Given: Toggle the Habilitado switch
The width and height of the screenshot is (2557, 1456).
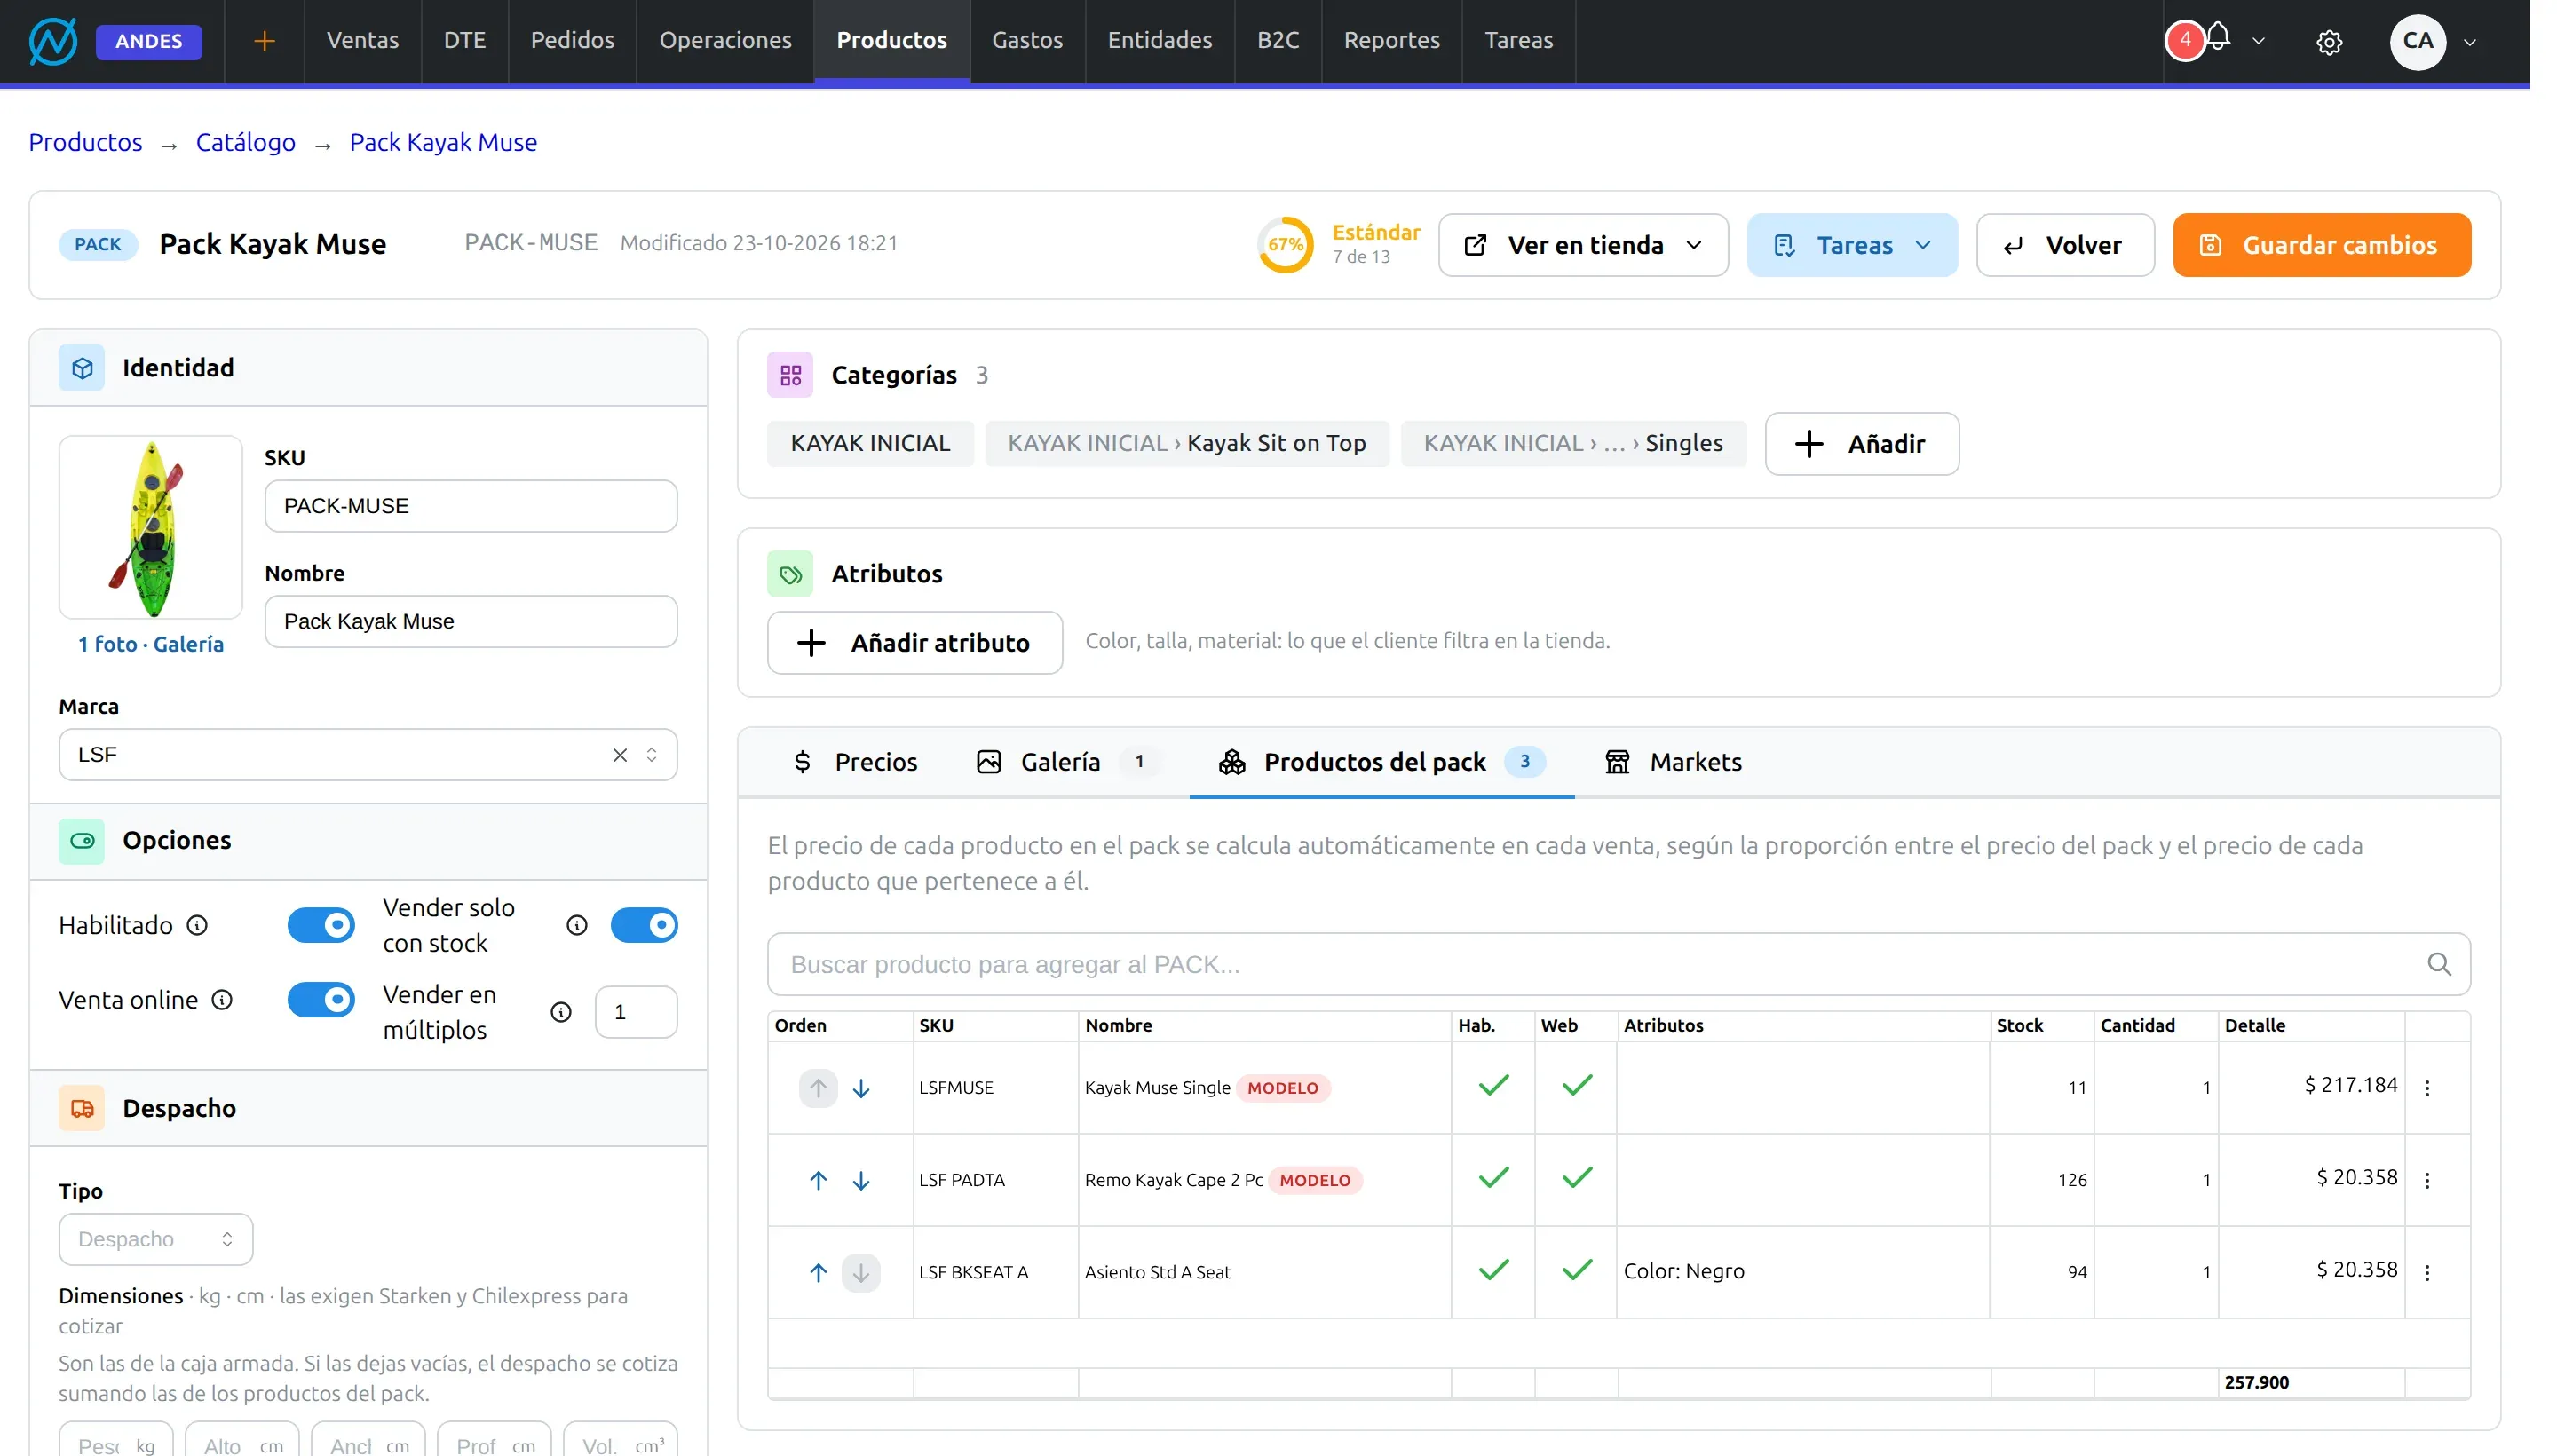Looking at the screenshot, I should [321, 925].
